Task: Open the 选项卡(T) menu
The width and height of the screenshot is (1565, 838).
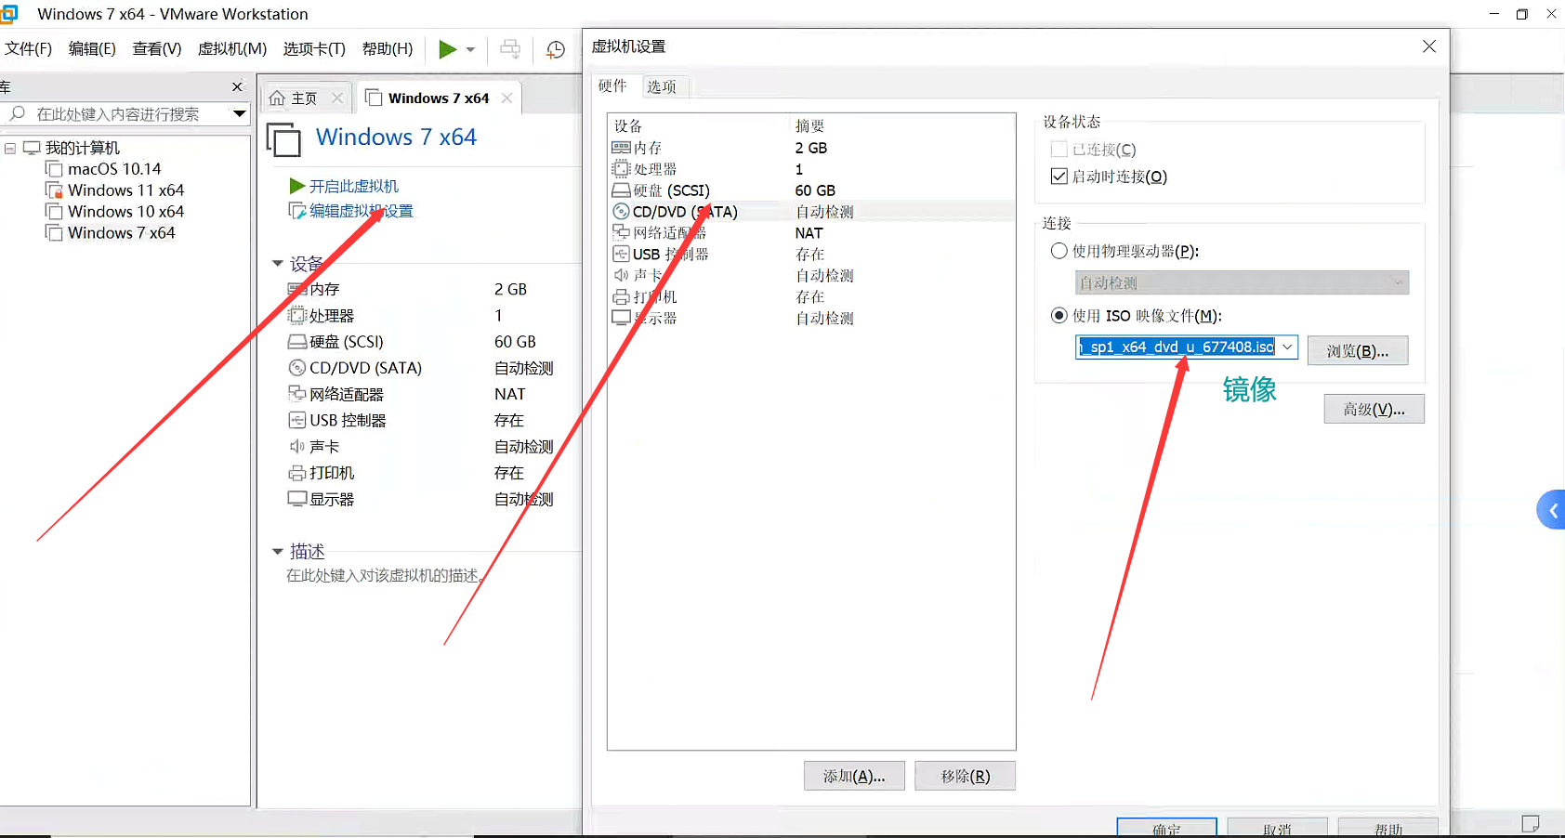Action: coord(314,49)
